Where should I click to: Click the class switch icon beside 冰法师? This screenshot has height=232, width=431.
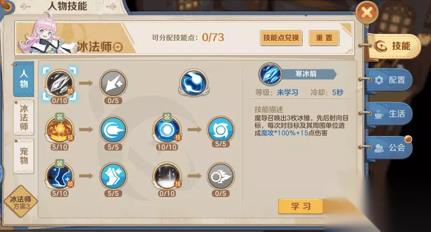coord(117,47)
